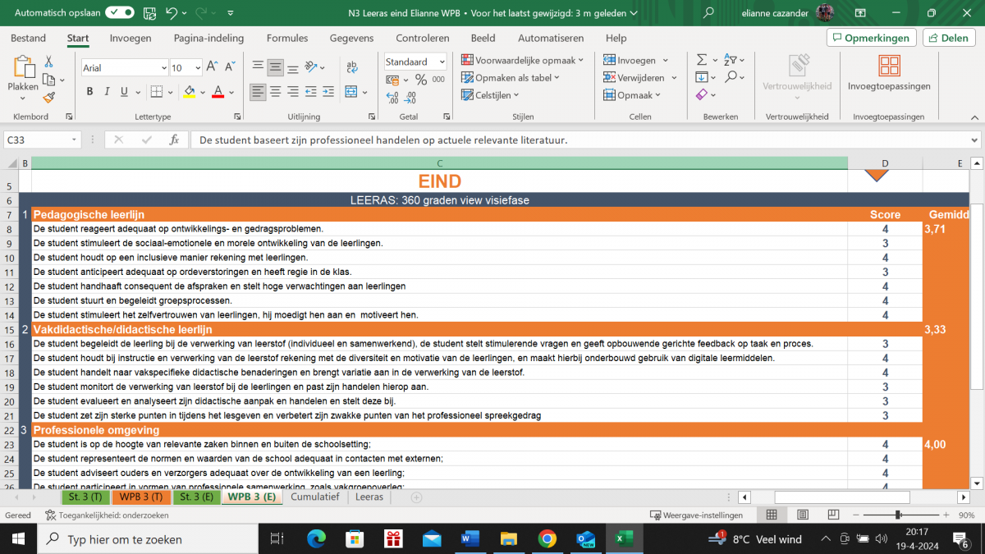Click the insert function fx icon
985x554 pixels.
click(174, 140)
